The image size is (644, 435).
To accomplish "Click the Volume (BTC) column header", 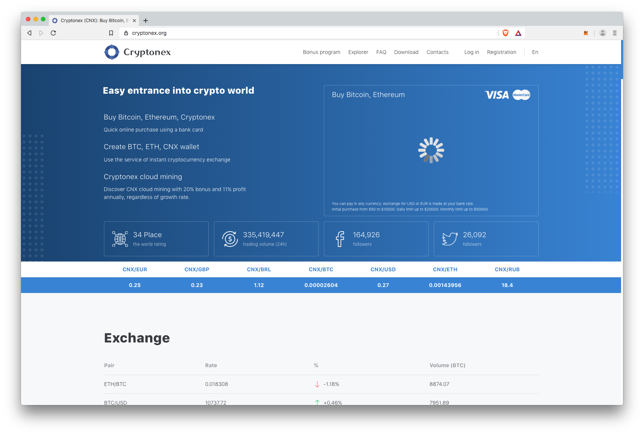I will coord(447,365).
